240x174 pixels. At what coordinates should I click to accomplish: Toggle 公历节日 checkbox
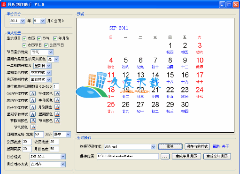click(x=46, y=45)
